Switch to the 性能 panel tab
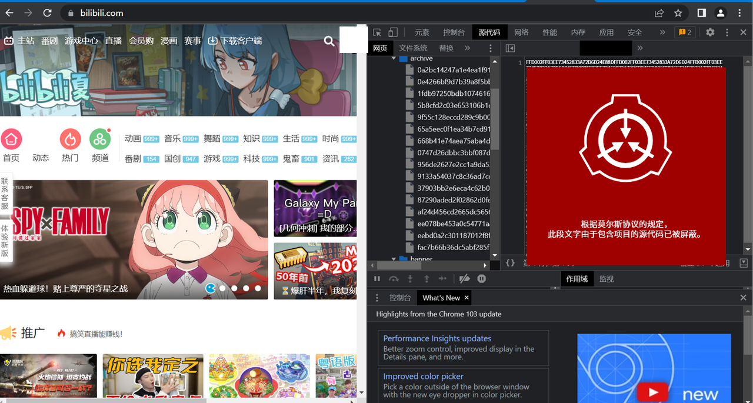 [x=549, y=32]
